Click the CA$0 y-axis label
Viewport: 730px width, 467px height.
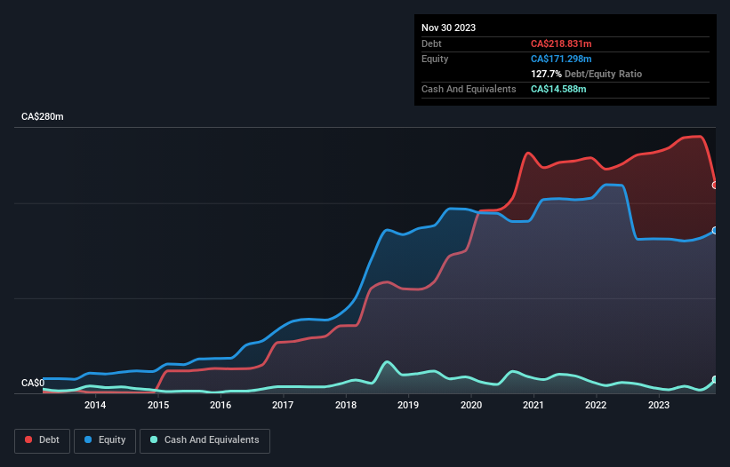(x=33, y=383)
